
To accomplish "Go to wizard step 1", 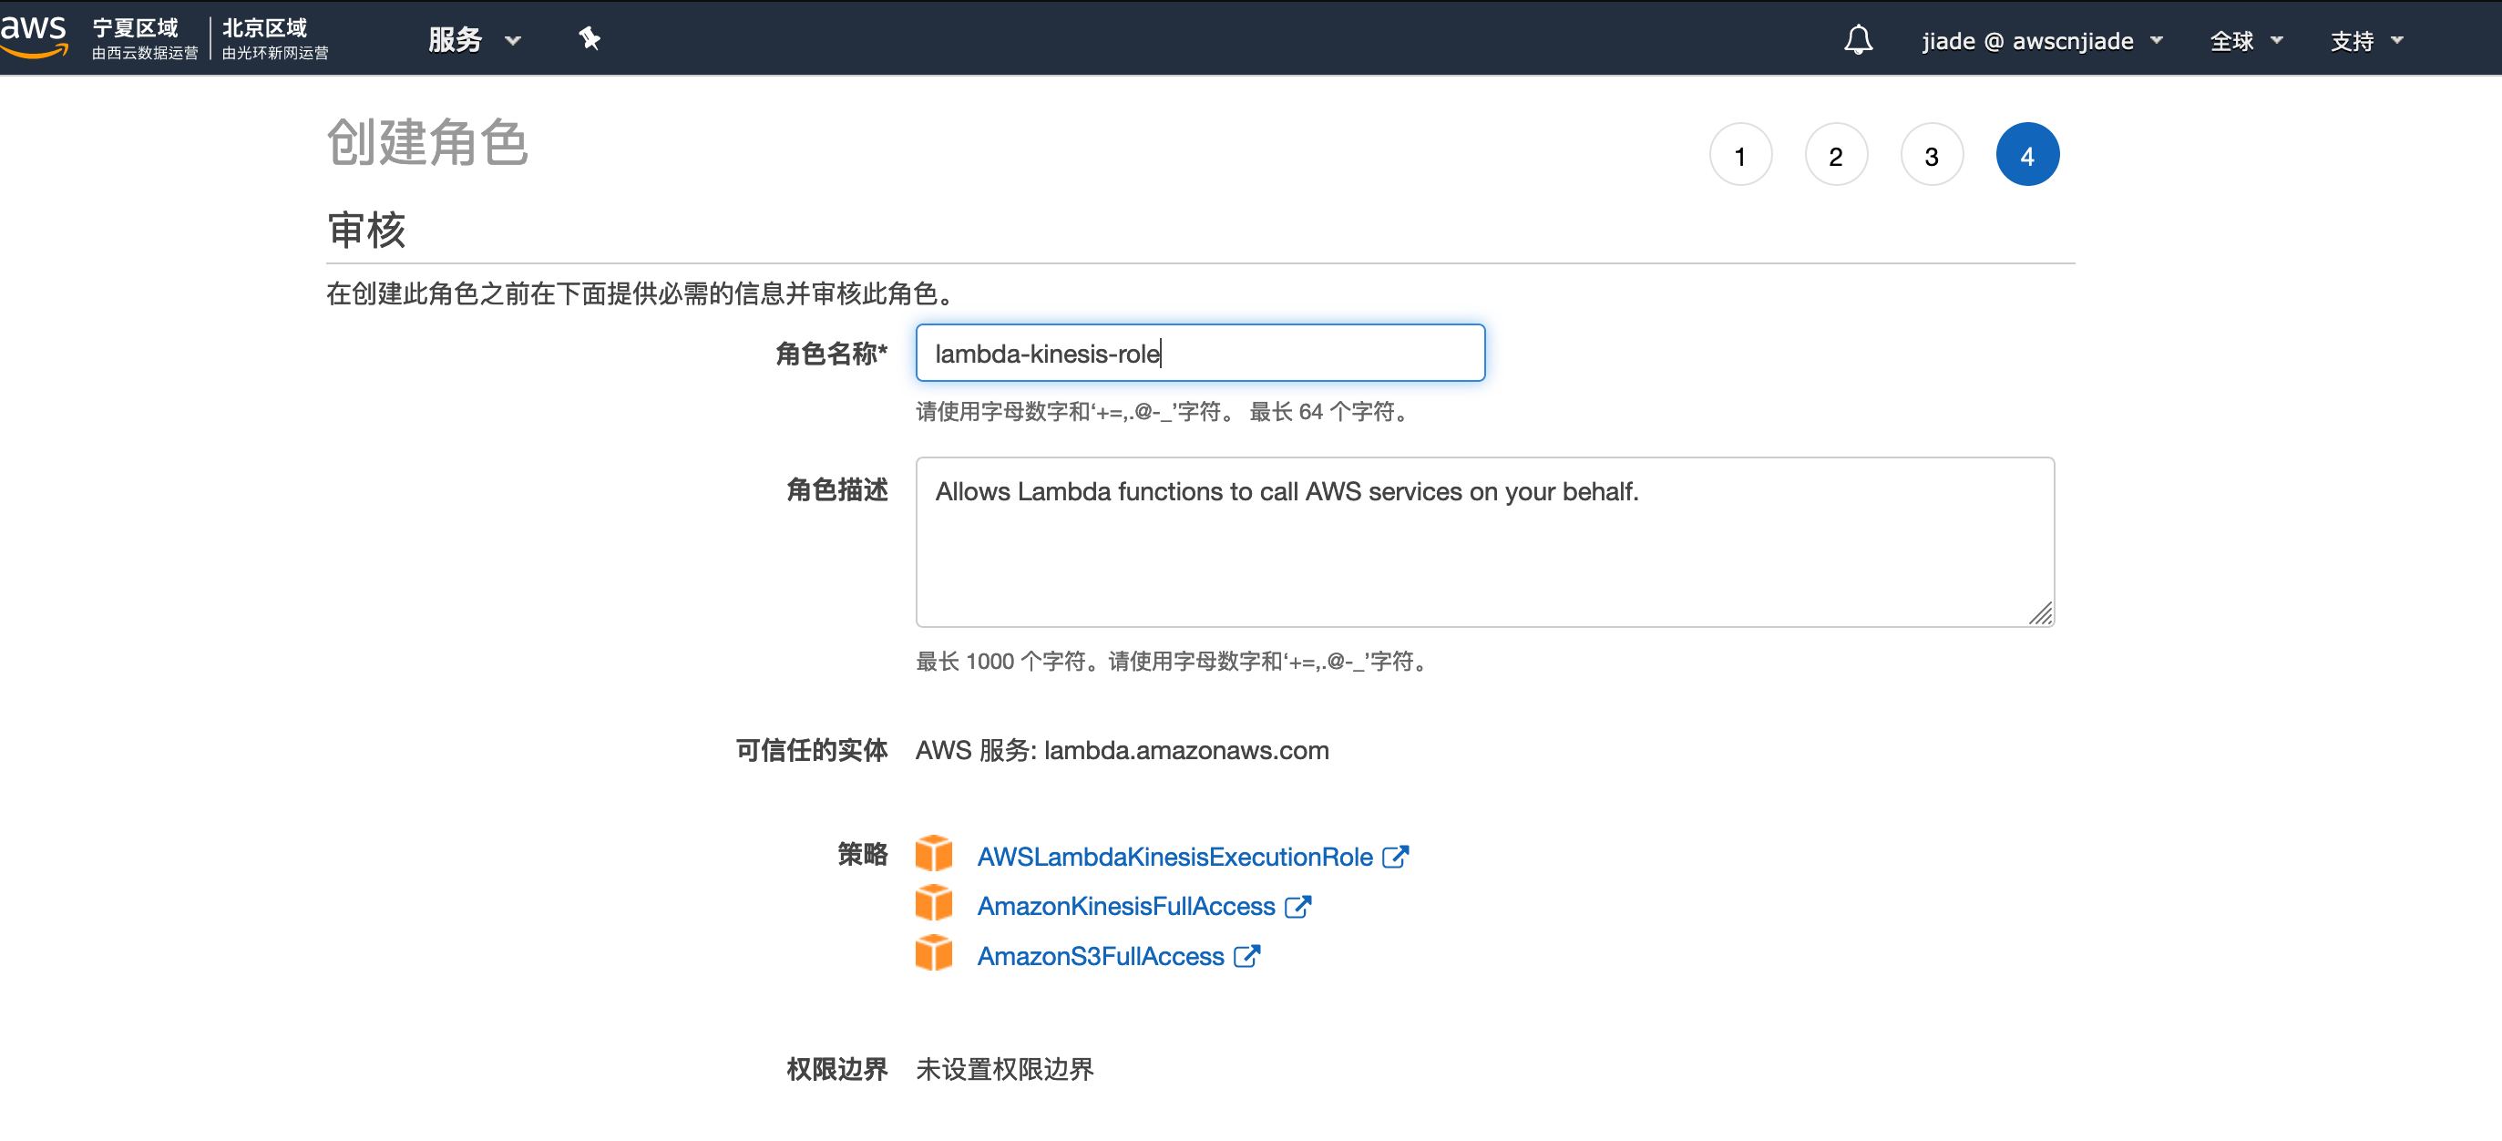I will point(1739,156).
